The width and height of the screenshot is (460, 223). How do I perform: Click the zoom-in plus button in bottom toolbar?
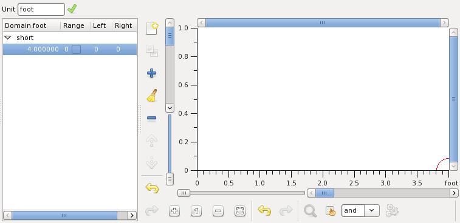pyautogui.click(x=174, y=211)
